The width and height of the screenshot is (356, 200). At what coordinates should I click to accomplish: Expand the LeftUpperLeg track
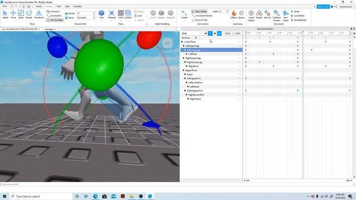click(x=184, y=46)
